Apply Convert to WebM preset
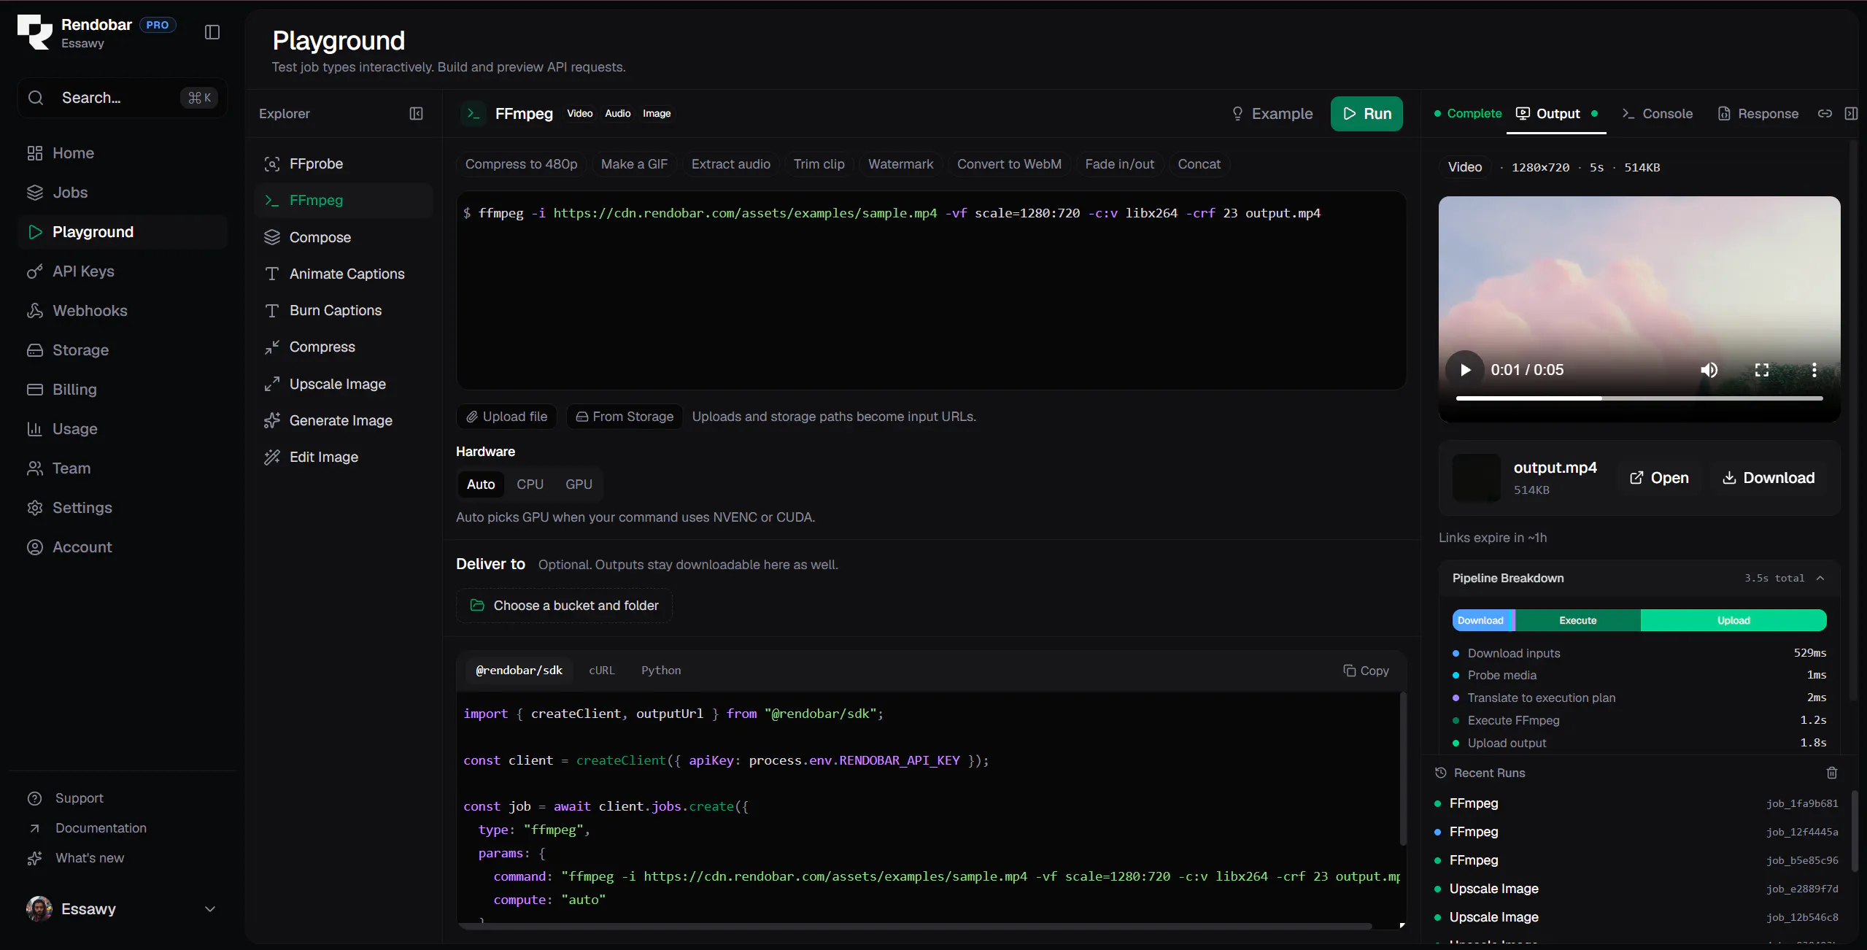Viewport: 1867px width, 950px height. pyautogui.click(x=1009, y=164)
